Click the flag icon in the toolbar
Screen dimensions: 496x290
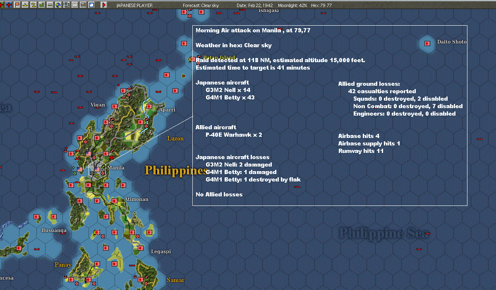click(x=17, y=5)
